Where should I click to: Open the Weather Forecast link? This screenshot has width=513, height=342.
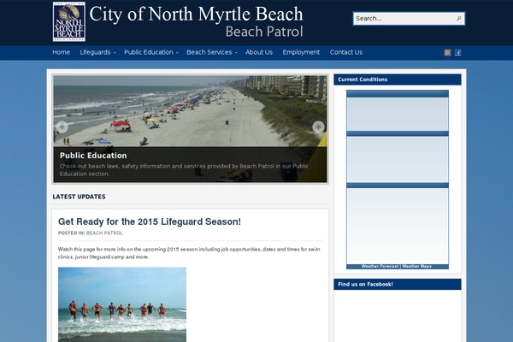click(x=380, y=267)
